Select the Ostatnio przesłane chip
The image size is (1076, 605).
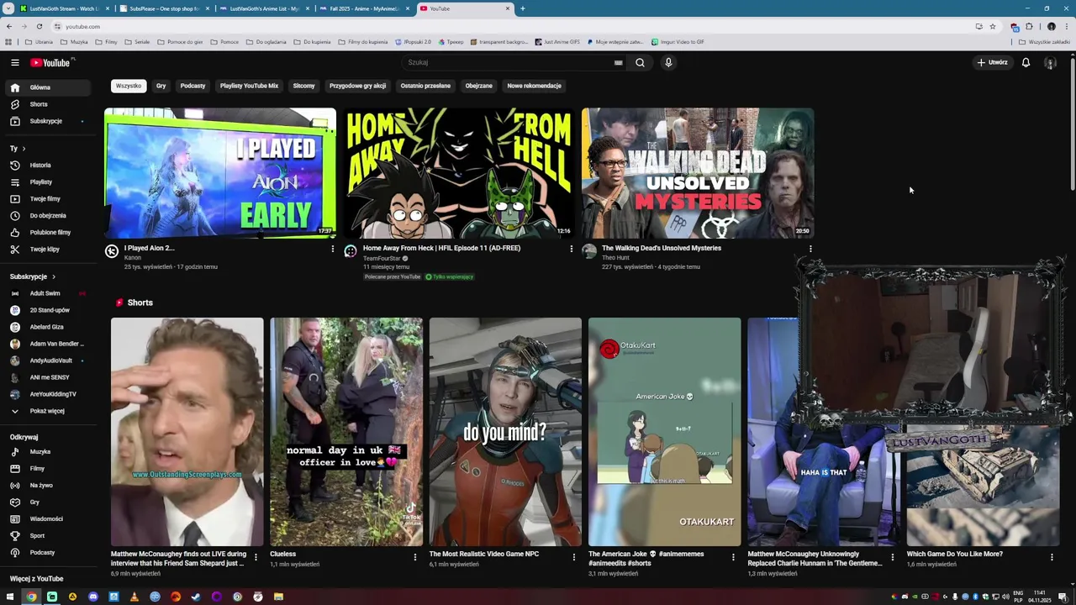point(425,86)
